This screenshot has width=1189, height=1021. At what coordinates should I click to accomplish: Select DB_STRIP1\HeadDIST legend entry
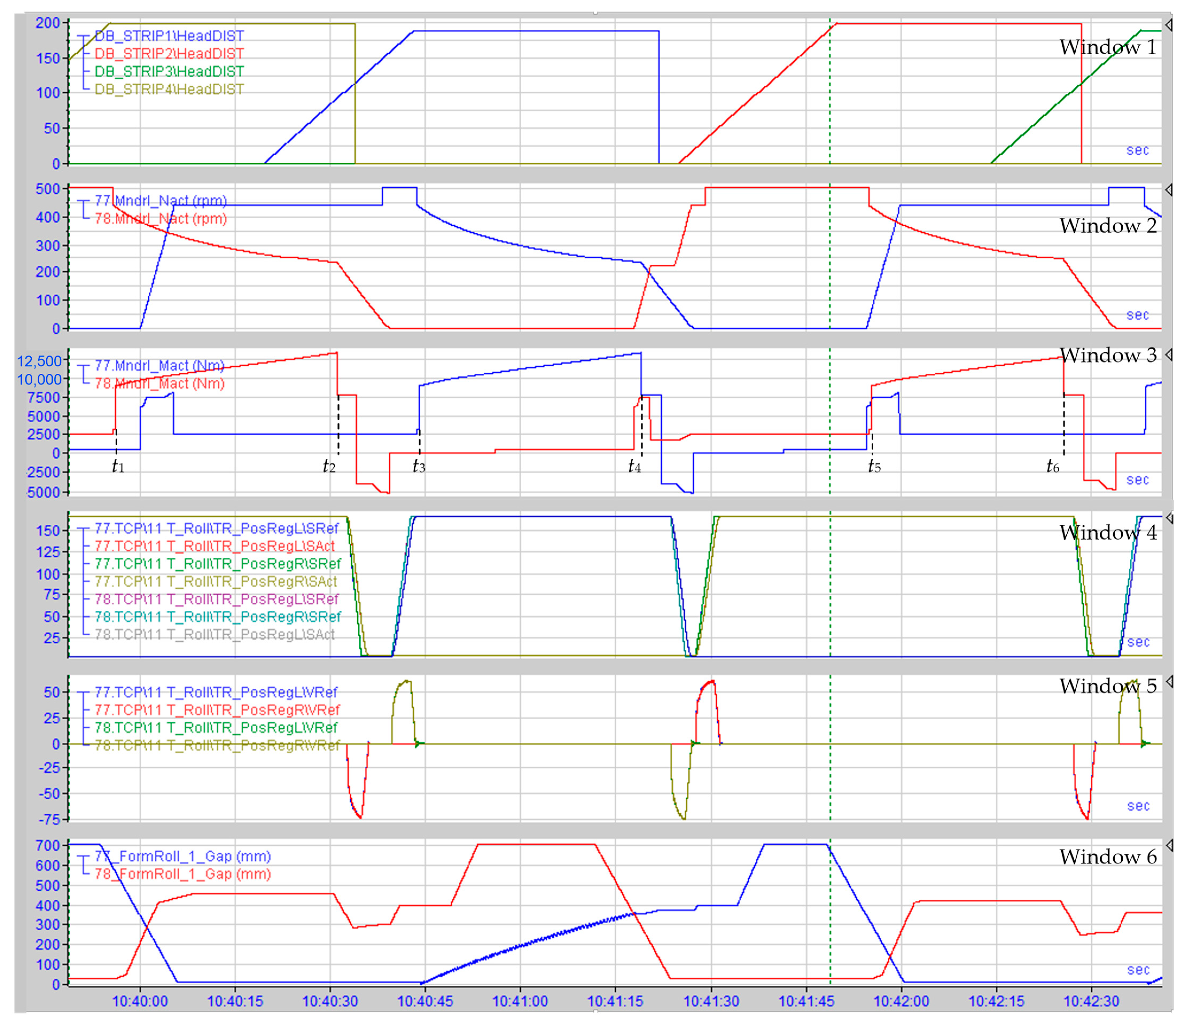(x=169, y=36)
